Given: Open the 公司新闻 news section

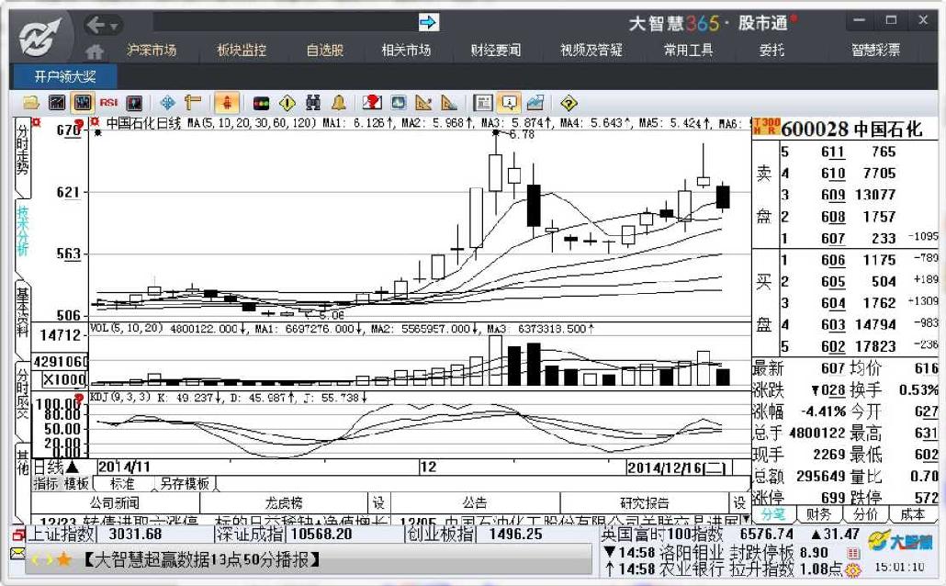Looking at the screenshot, I should coord(115,502).
